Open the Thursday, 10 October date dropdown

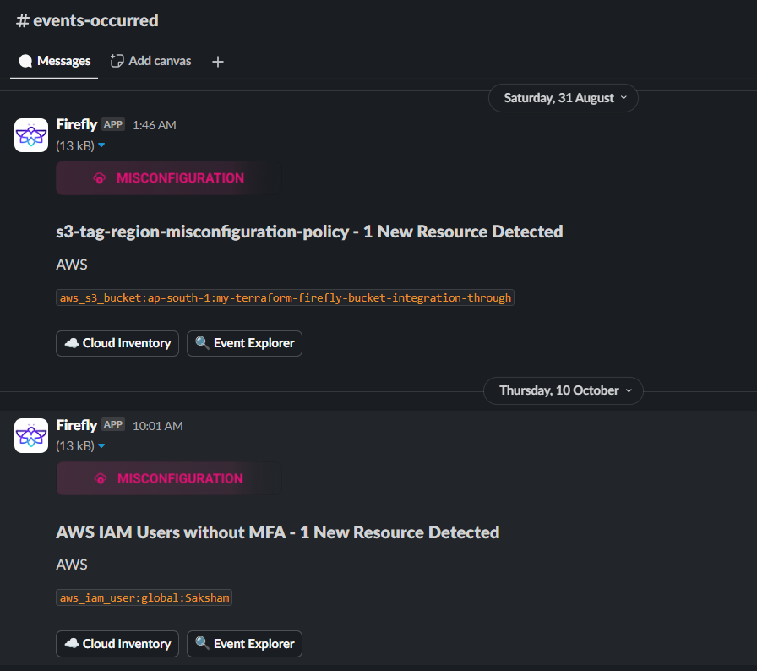564,390
